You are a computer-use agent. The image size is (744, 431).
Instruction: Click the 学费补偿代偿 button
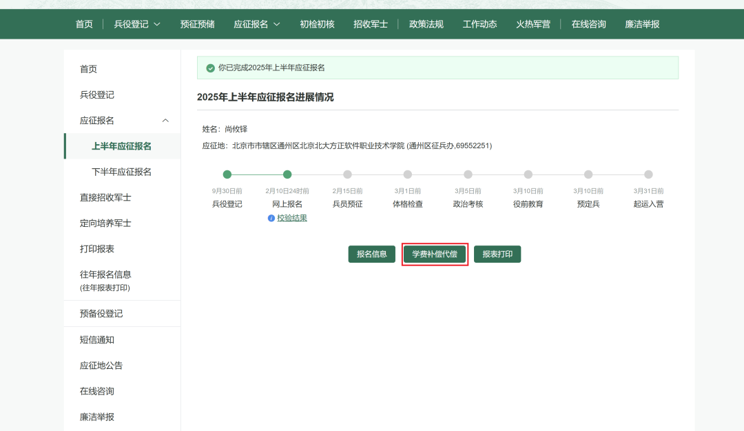click(435, 254)
